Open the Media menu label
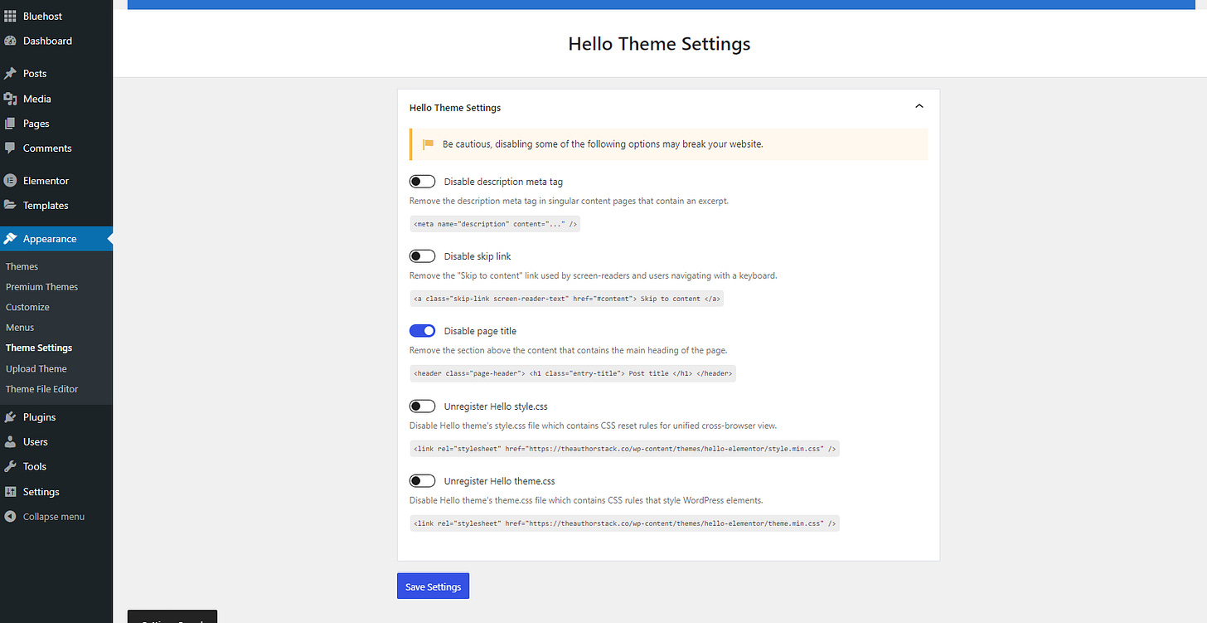Image resolution: width=1207 pixels, height=623 pixels. tap(37, 99)
